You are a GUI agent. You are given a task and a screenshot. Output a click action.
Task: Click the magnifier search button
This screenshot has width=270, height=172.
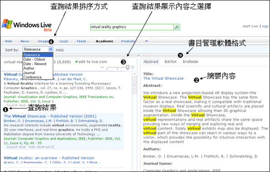tap(176, 27)
